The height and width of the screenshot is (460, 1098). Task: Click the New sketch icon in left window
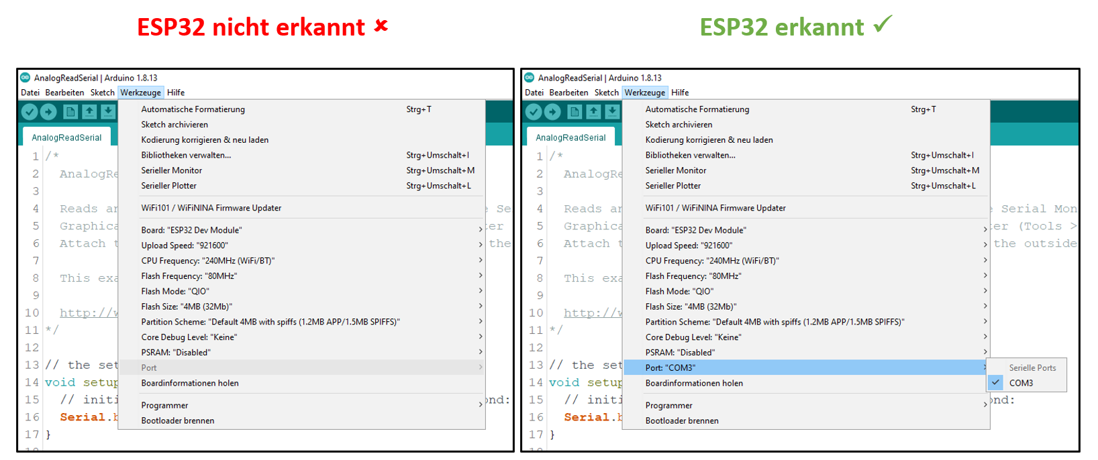click(x=70, y=112)
